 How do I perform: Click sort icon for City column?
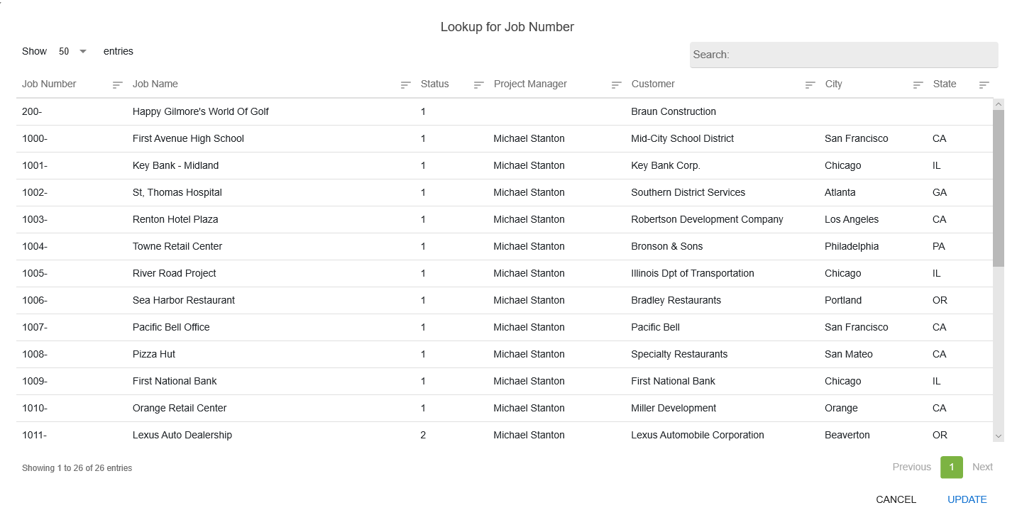coord(918,84)
